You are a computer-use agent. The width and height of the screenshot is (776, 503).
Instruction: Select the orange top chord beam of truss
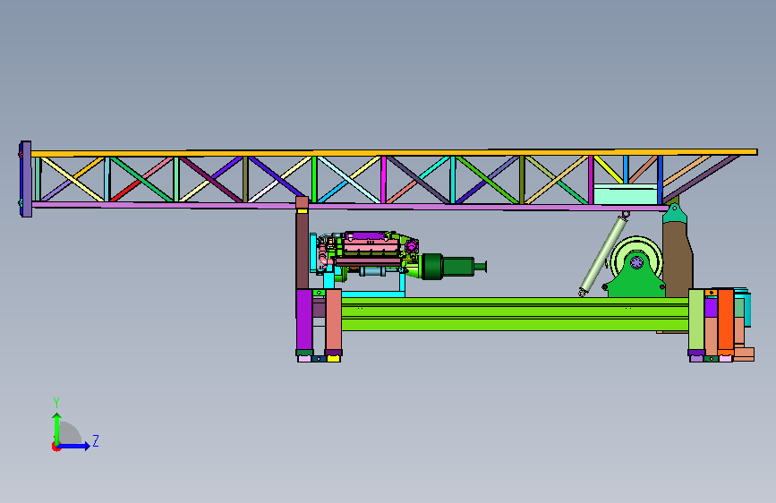(394, 153)
